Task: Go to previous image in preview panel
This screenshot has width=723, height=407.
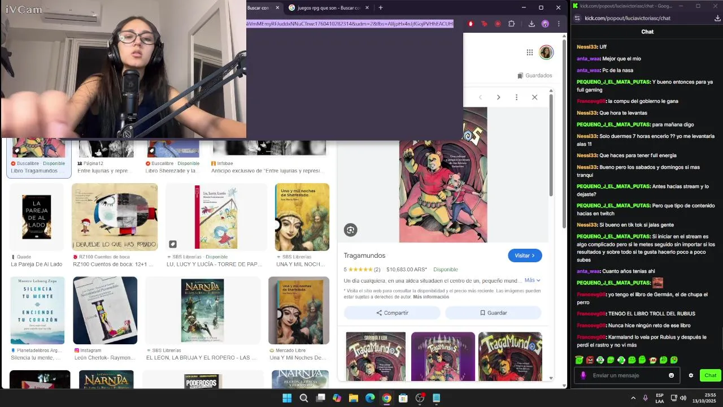Action: [480, 97]
